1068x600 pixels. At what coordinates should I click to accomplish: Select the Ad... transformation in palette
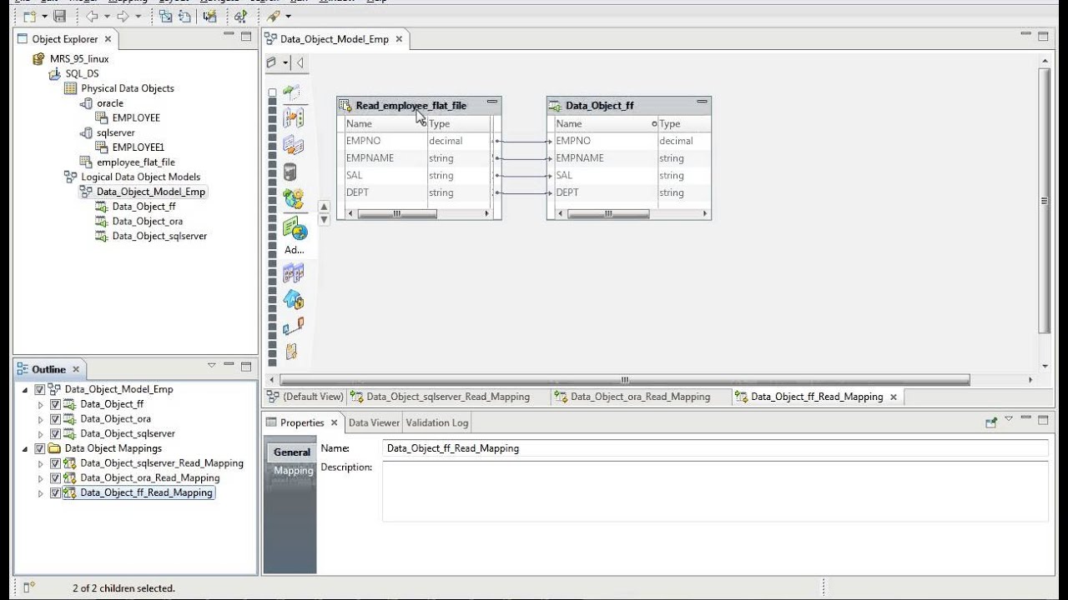295,235
